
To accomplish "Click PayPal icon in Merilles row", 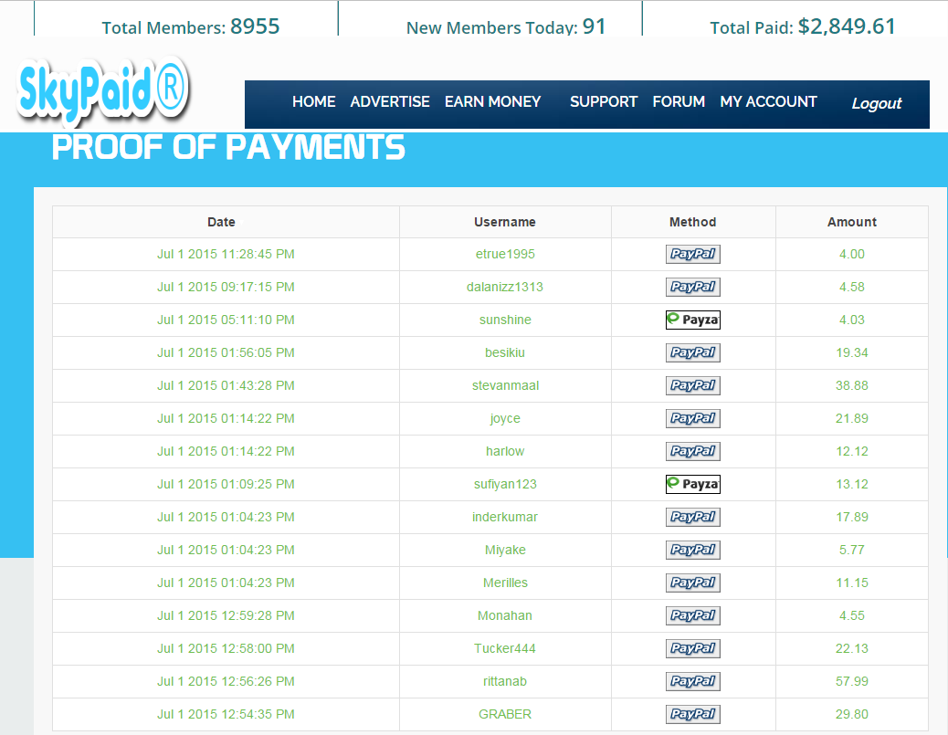I will [x=693, y=583].
